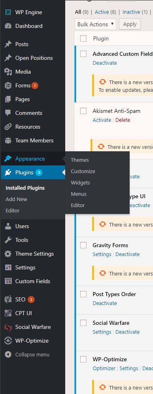
Task: Click the Tools wrench icon
Action: tap(8, 240)
